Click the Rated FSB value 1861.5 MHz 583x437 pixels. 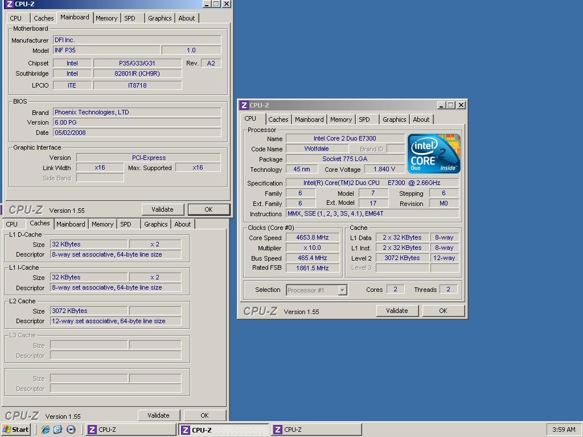pyautogui.click(x=313, y=268)
